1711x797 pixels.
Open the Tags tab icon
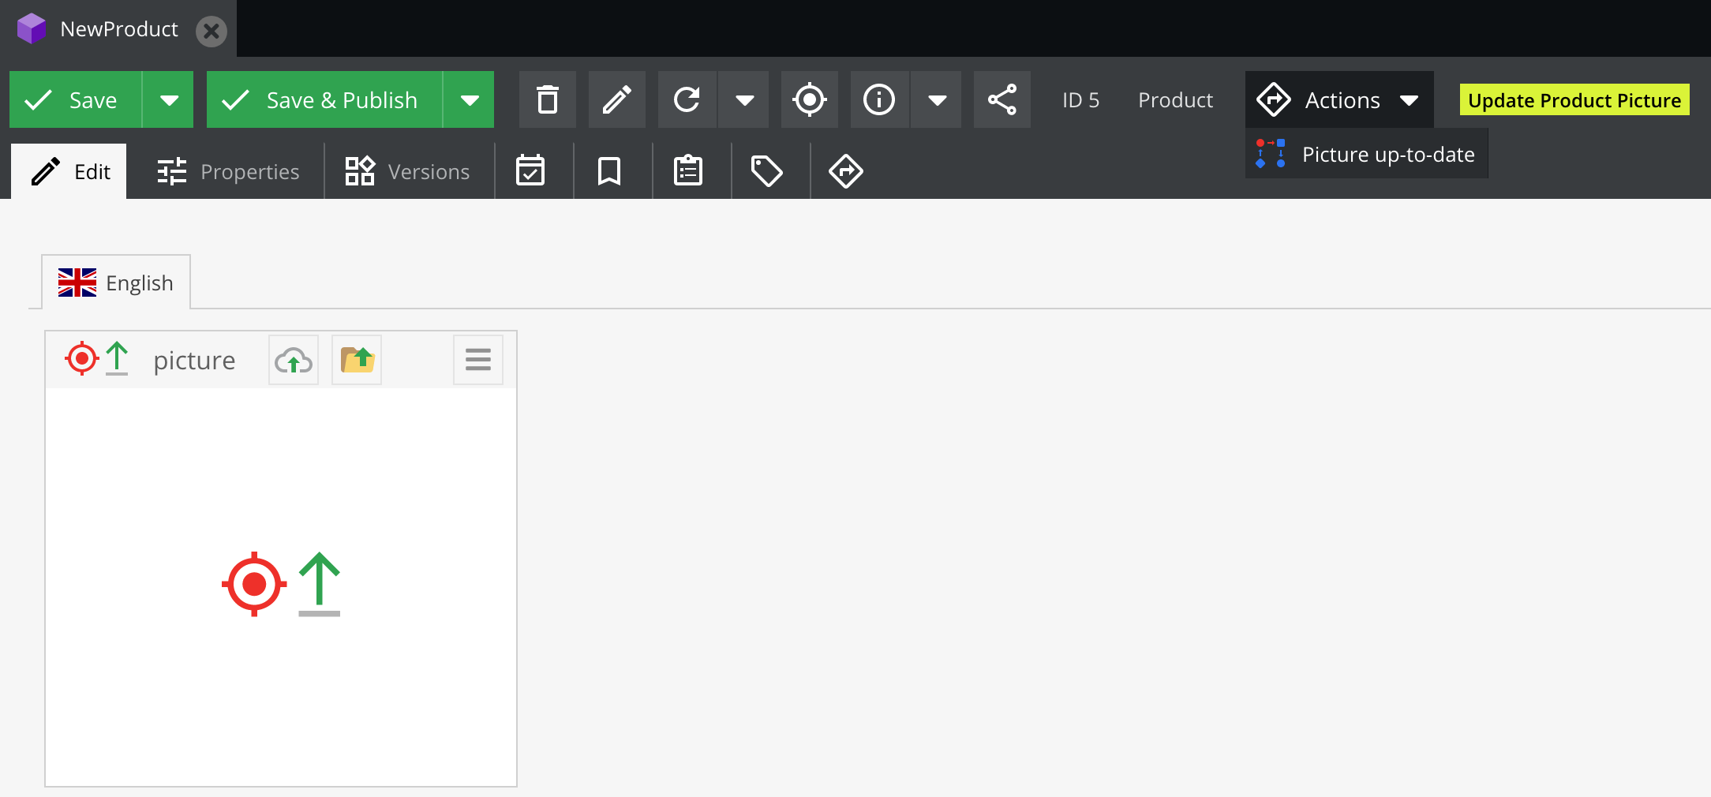[x=766, y=171]
